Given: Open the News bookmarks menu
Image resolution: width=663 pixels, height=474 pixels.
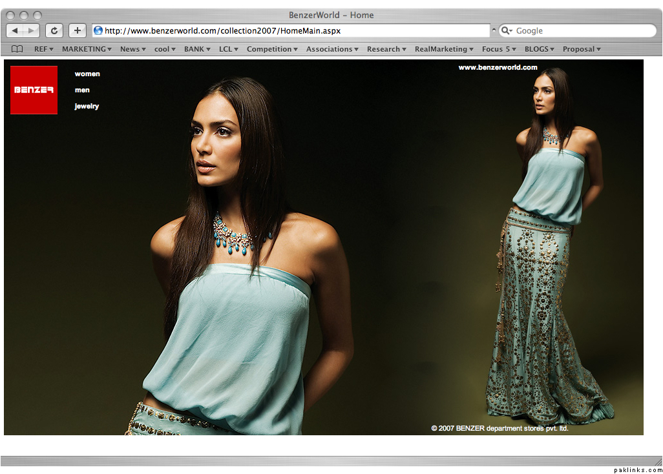Looking at the screenshot, I should point(132,49).
